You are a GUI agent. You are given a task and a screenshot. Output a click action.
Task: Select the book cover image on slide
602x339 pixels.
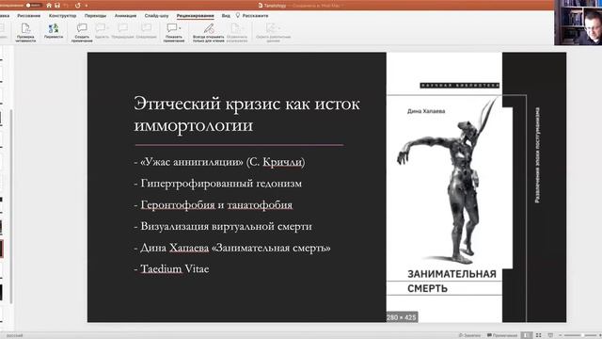click(476, 187)
